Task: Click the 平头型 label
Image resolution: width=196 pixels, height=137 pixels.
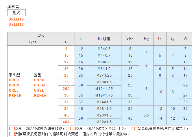Action: point(14,75)
